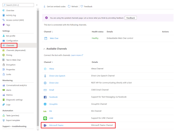This screenshot has width=174, height=133.
Task: Collapse the Available Channels section
Action: 44,49
